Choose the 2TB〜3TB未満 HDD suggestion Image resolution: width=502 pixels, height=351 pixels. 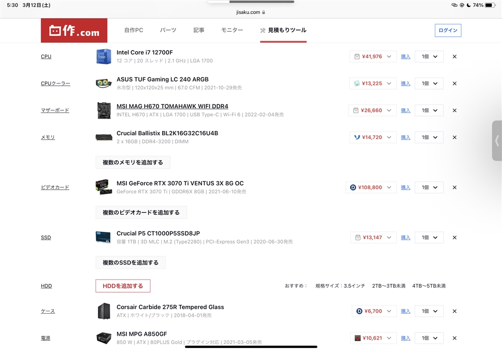pyautogui.click(x=389, y=286)
